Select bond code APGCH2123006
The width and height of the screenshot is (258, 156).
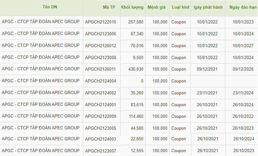(101, 34)
